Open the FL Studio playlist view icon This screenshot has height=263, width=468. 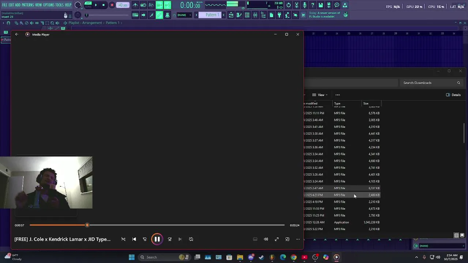231,15
